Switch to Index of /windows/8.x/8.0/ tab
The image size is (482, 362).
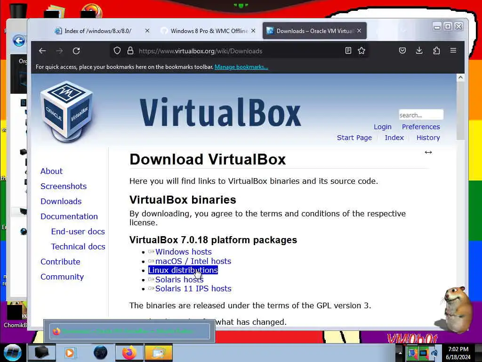[98, 31]
